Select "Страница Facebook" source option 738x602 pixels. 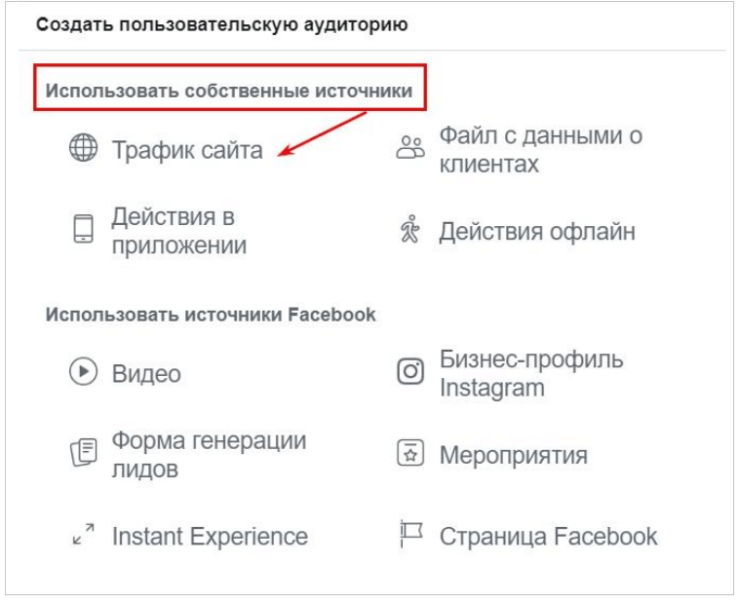[x=548, y=536]
